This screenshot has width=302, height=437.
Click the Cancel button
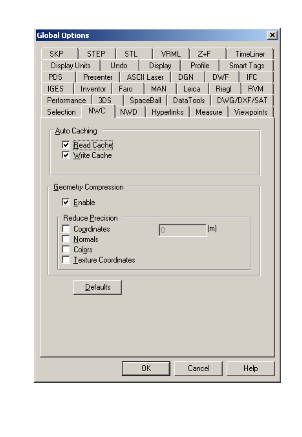coord(198,368)
